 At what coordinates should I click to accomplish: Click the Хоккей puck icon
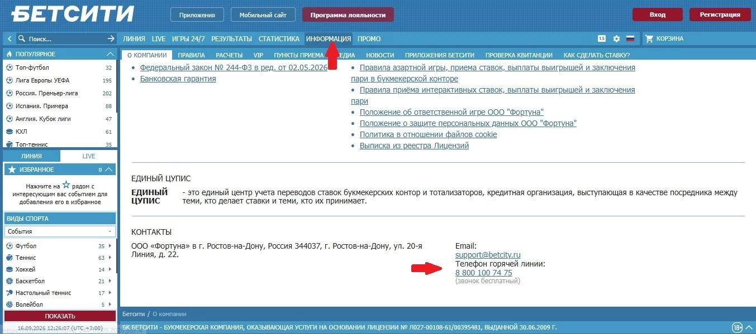[x=9, y=269]
